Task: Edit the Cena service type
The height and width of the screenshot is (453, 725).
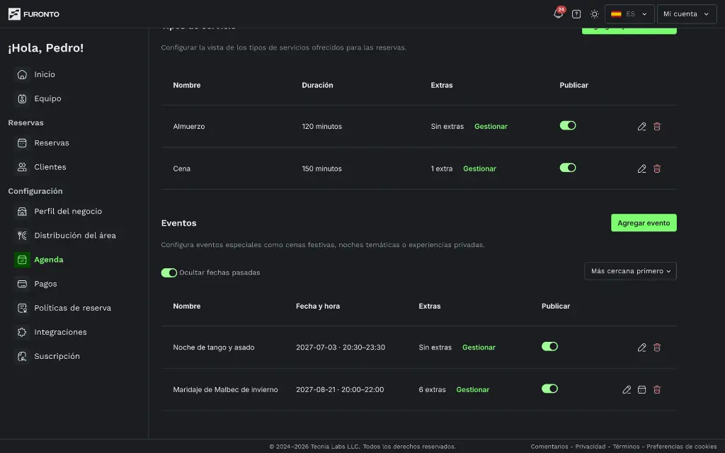Action: [641, 168]
